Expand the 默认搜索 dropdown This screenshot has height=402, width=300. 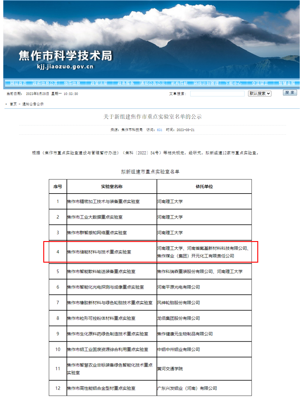click(260, 94)
